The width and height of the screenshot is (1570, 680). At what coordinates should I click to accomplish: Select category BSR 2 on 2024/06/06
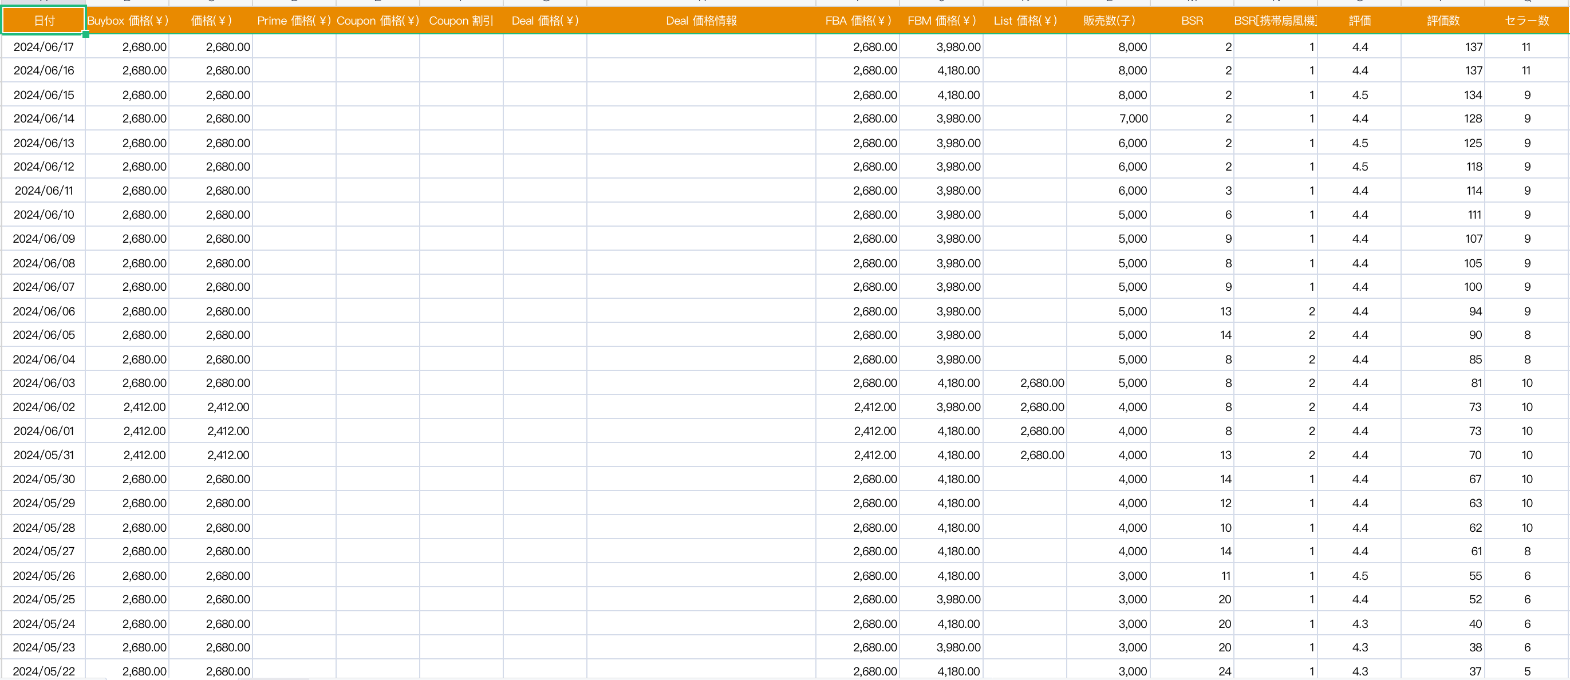coord(1275,311)
